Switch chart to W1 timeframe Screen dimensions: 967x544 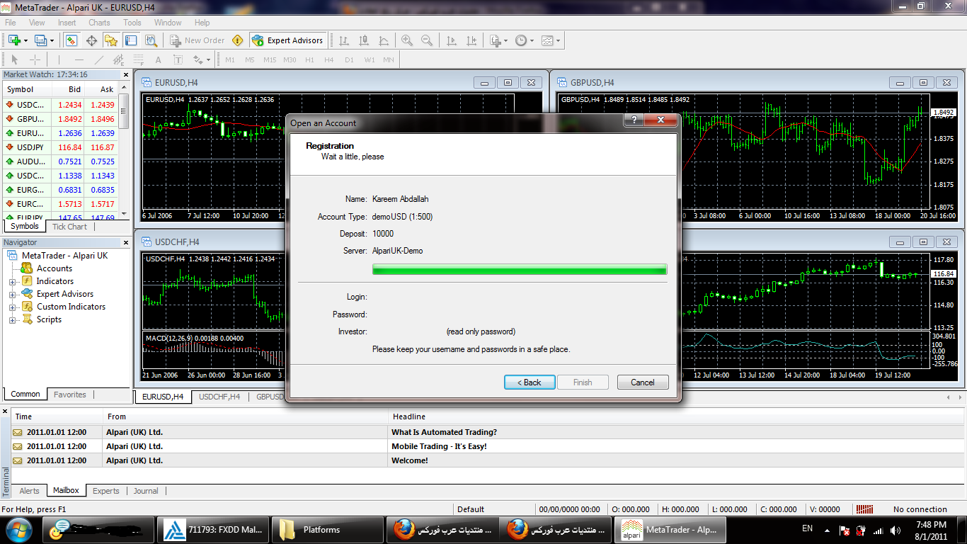tap(370, 59)
